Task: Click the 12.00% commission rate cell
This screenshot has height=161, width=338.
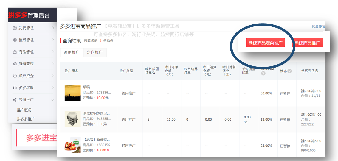Action: click(x=266, y=119)
